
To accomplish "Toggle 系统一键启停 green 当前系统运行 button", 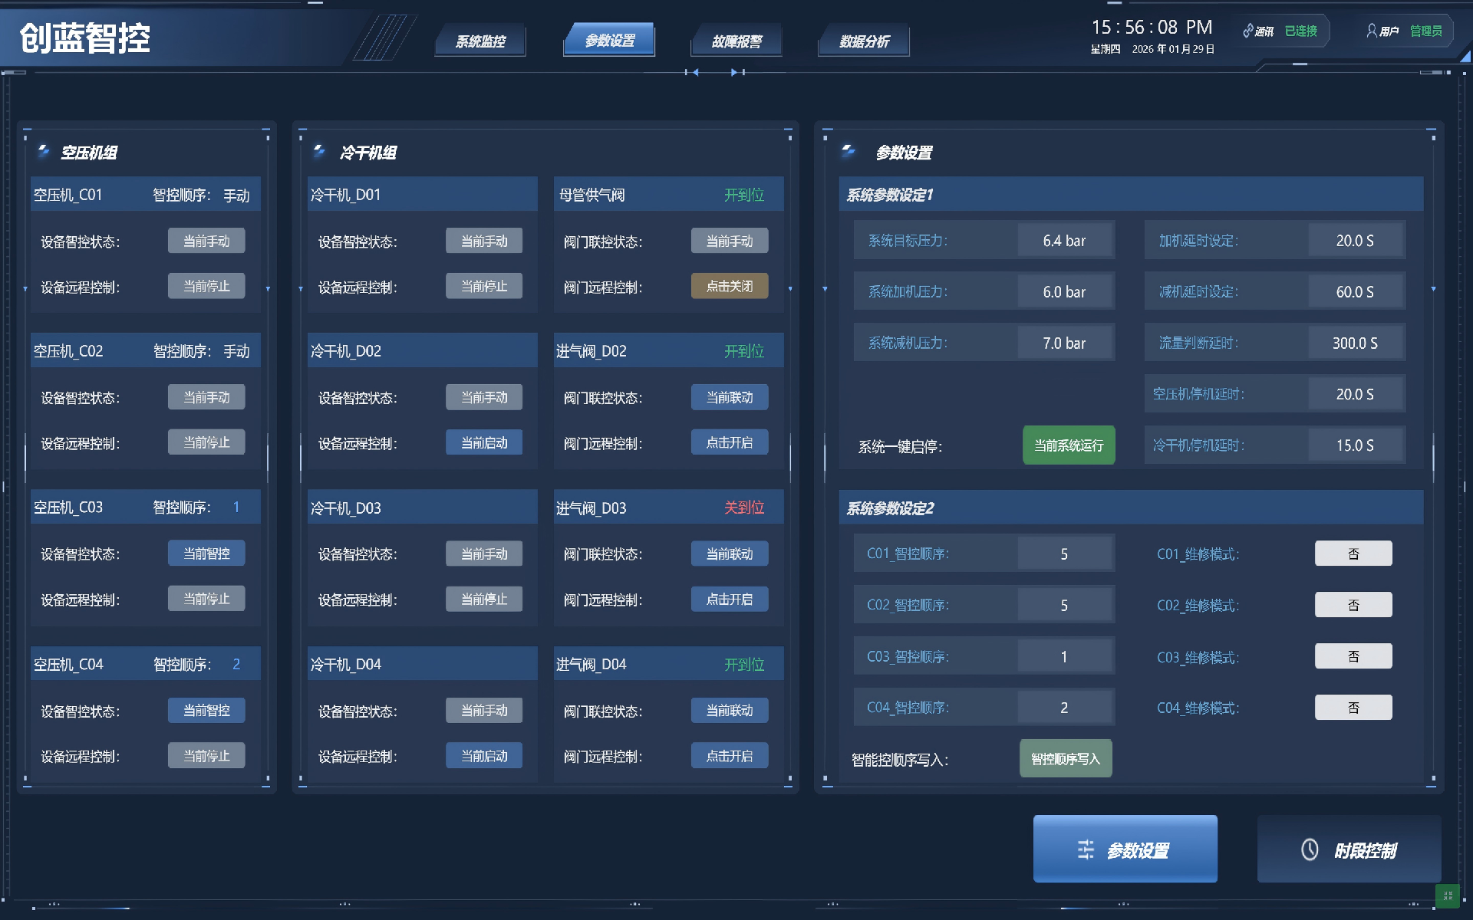I will pyautogui.click(x=1068, y=445).
